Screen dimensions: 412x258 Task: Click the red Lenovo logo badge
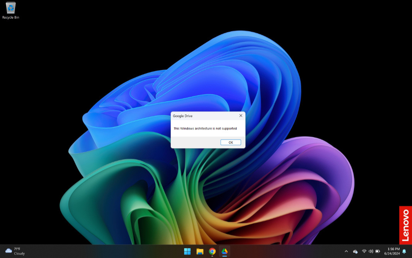405,225
